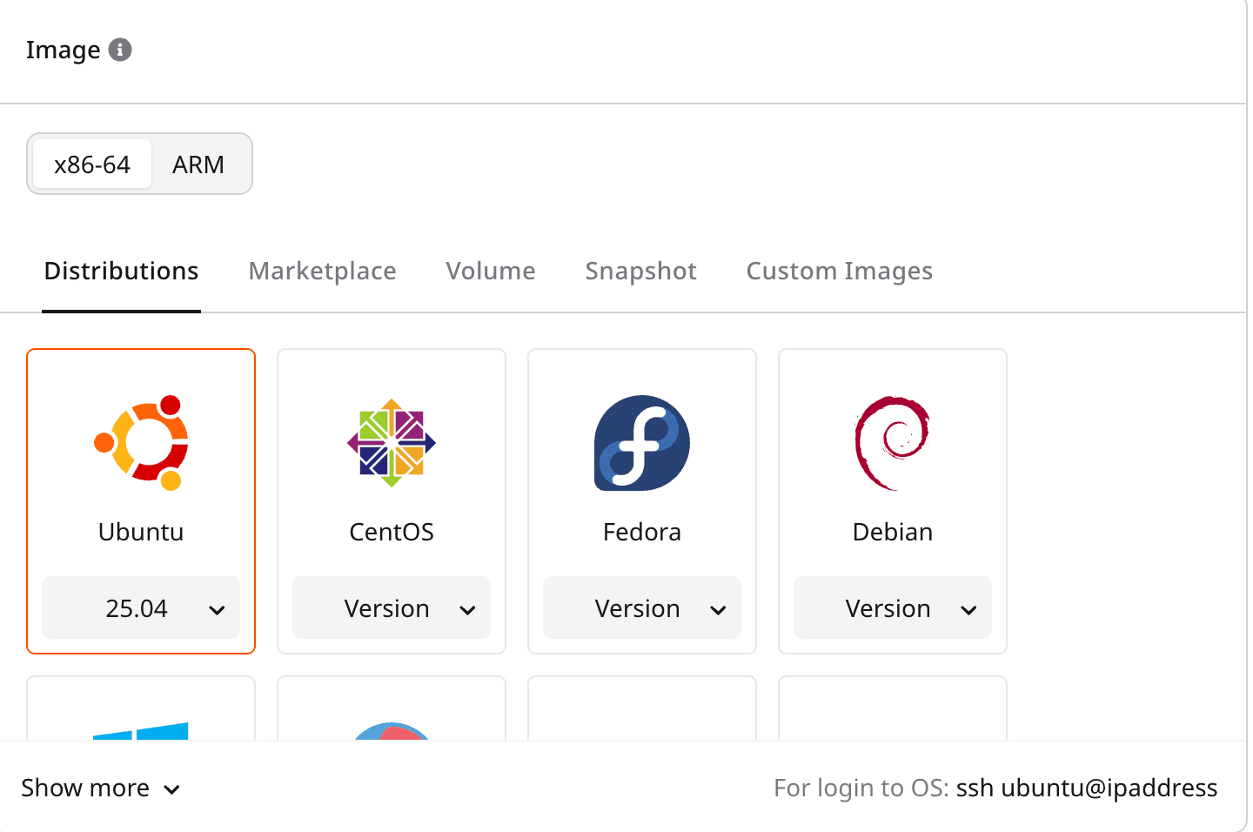Click the partially visible round logo below CentOS
The height and width of the screenshot is (832, 1253).
point(392,730)
